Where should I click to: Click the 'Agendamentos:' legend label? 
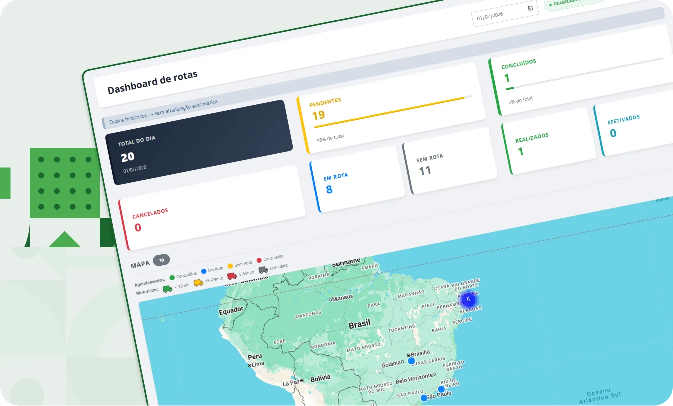point(150,281)
